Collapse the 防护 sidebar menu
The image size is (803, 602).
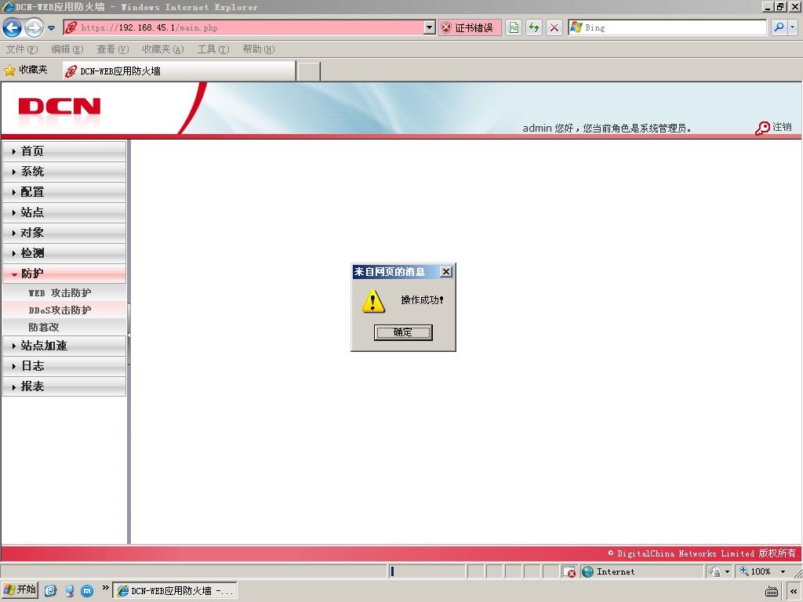(x=64, y=274)
